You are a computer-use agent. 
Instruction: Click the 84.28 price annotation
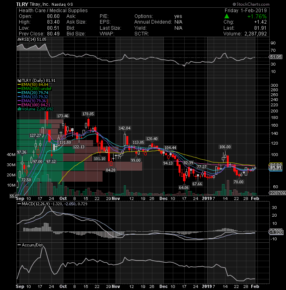click(x=111, y=170)
